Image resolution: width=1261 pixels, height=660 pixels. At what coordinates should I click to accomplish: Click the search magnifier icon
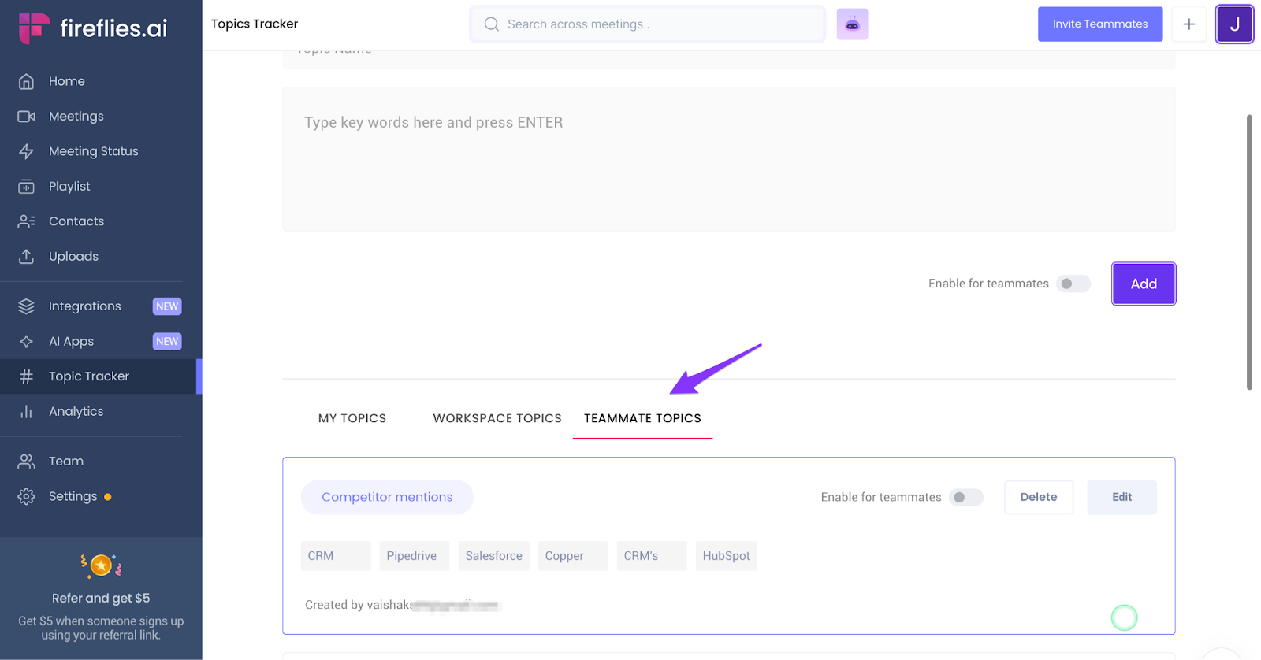492,24
